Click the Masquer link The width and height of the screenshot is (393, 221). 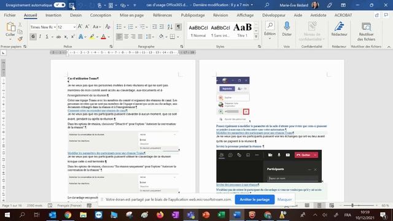(284, 200)
